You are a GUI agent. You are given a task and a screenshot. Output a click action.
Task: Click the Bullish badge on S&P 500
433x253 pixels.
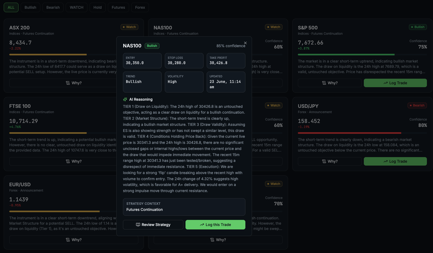click(418, 27)
